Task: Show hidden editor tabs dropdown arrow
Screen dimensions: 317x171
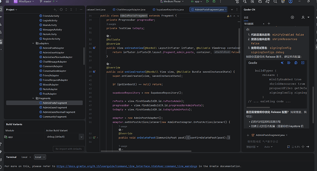Action: tap(232, 10)
